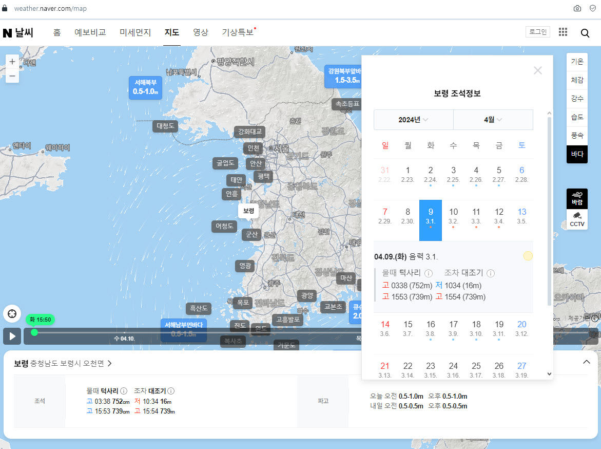Click the 마산 map marker
Viewport: 601px width, 449px height.
346,278
